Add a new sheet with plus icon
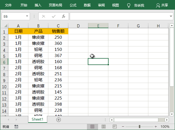 click(59, 120)
